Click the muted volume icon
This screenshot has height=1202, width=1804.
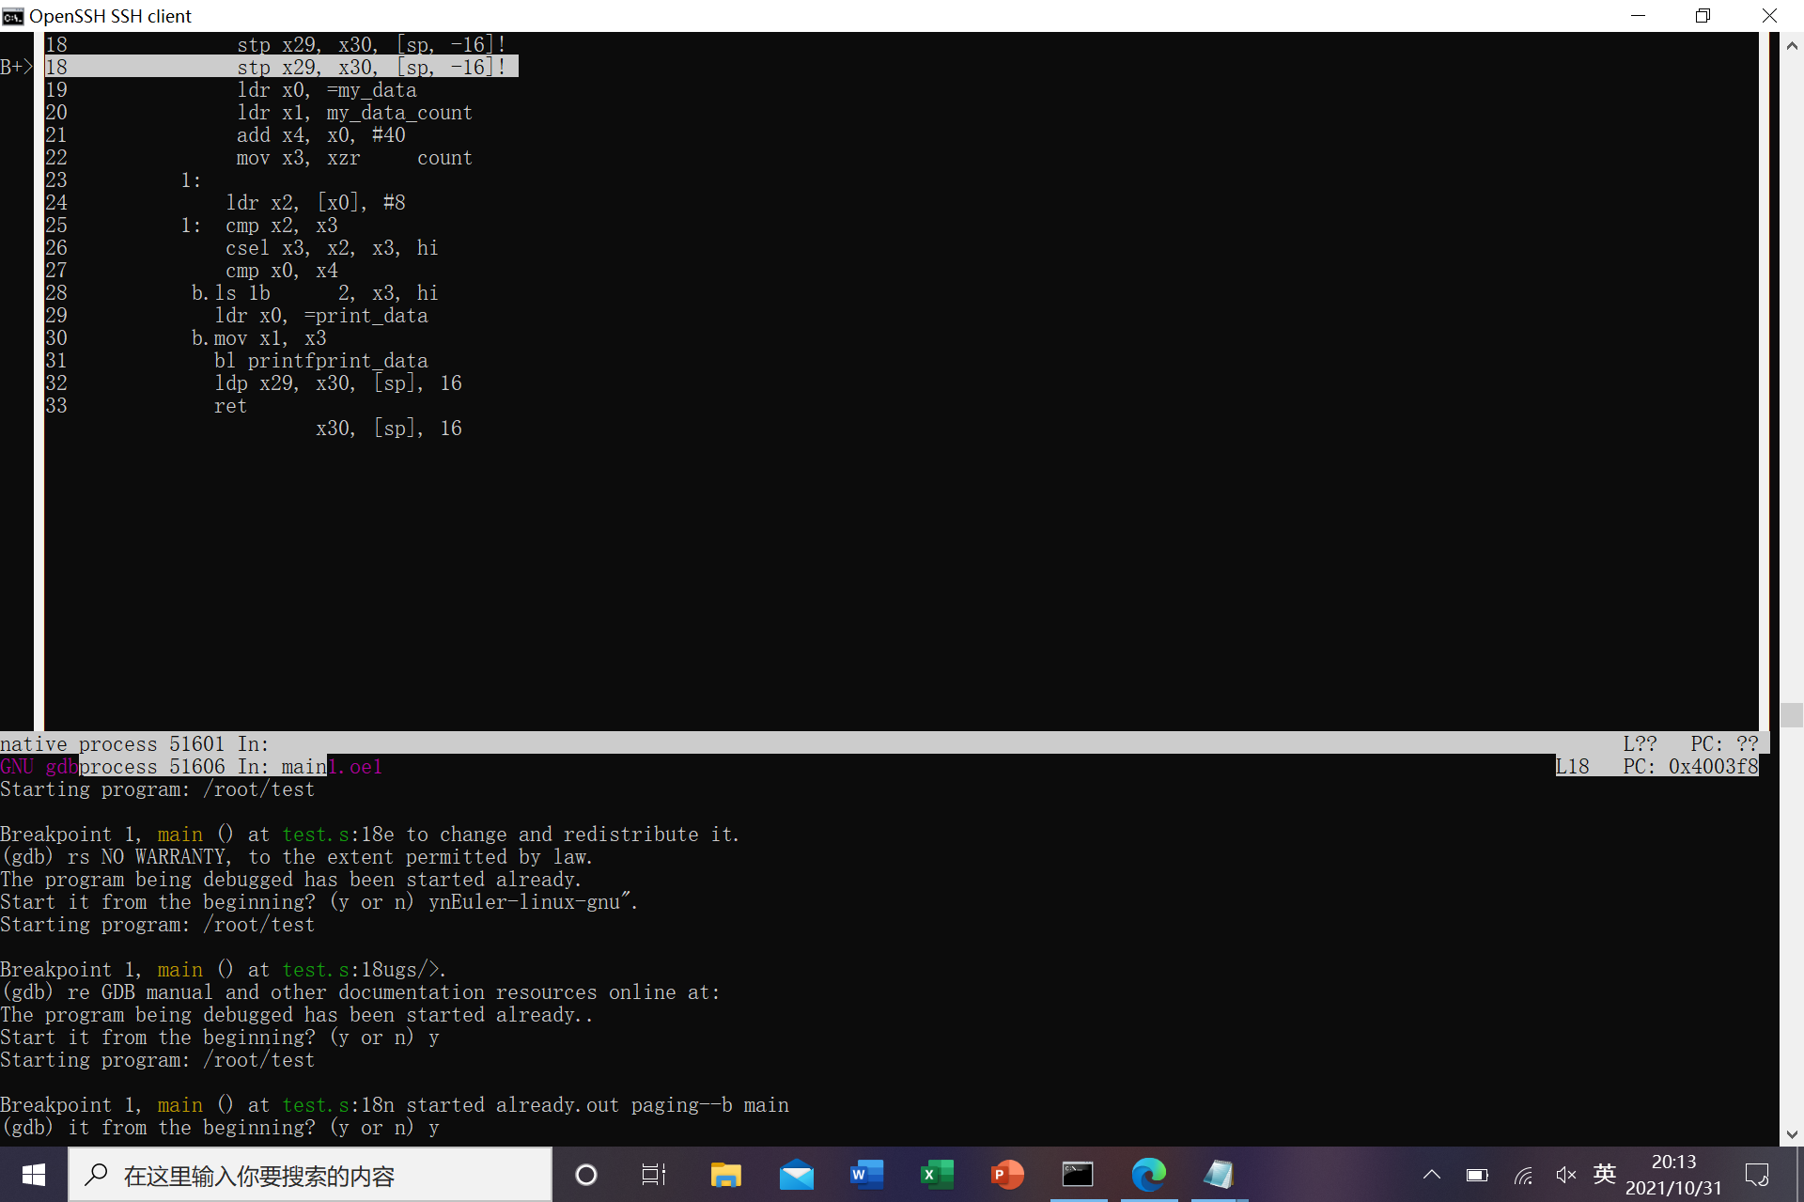tap(1565, 1175)
